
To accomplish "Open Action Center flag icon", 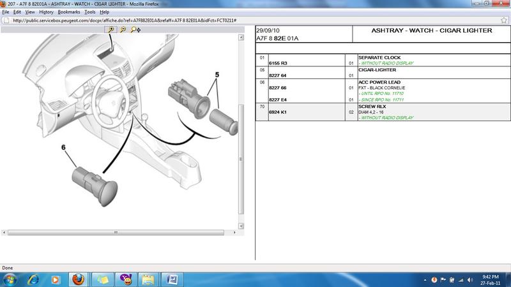I will tap(443, 280).
